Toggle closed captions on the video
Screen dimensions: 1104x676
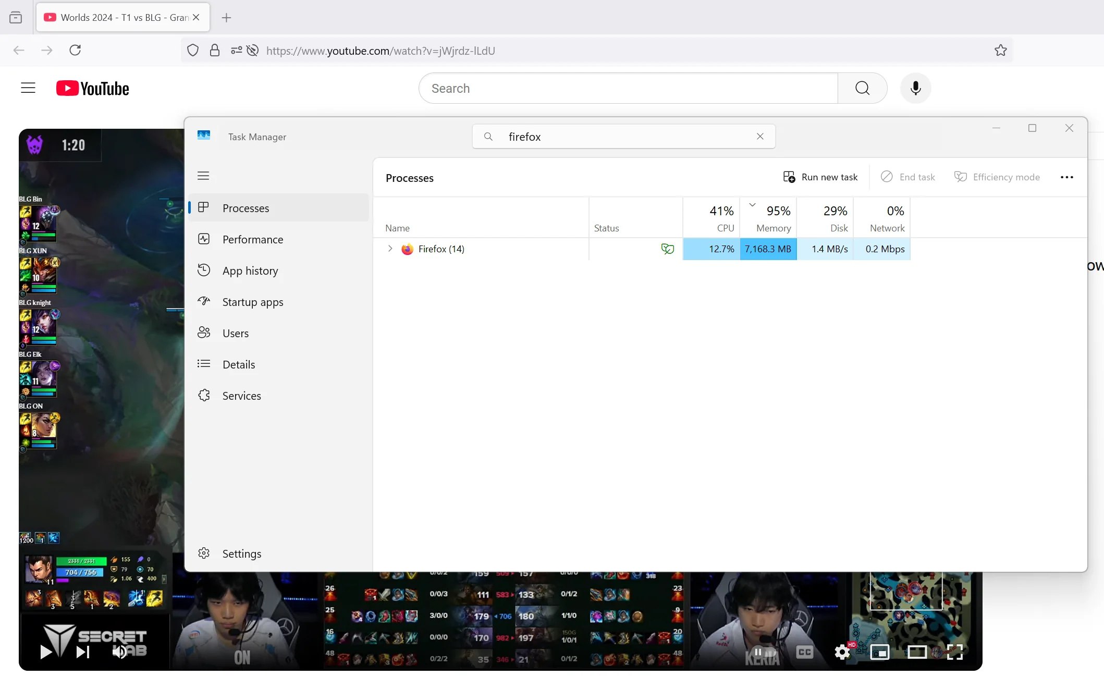coord(804,652)
